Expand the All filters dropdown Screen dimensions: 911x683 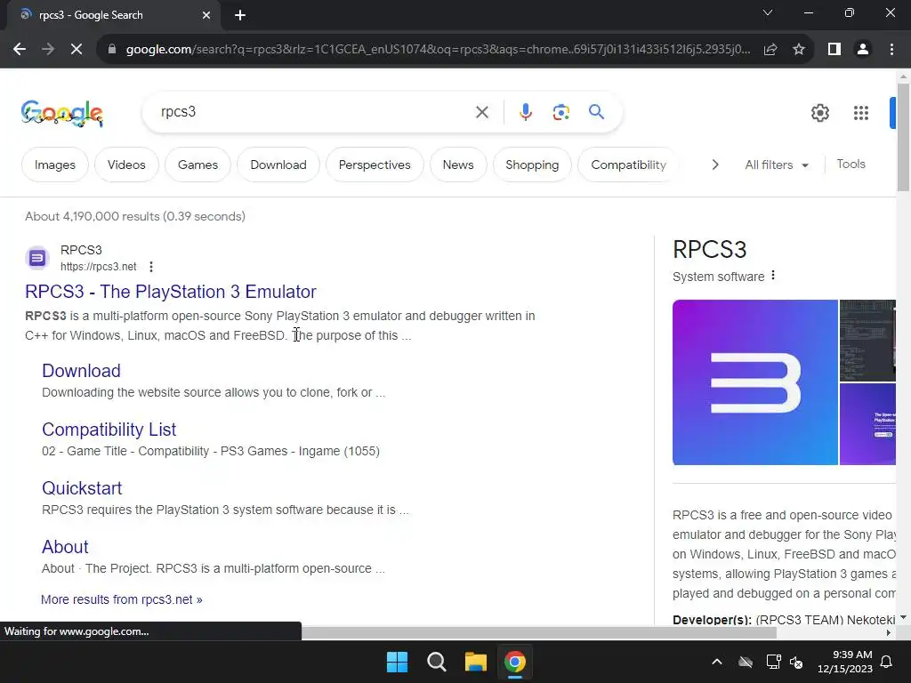pyautogui.click(x=776, y=165)
